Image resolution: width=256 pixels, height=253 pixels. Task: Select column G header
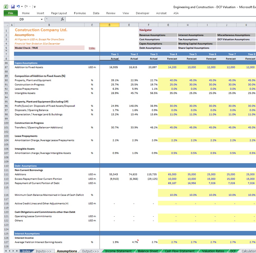[168, 25]
